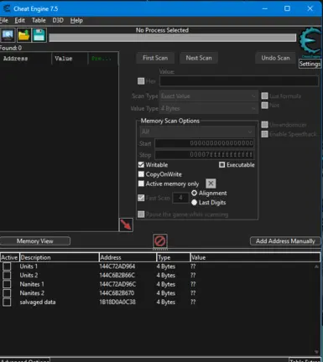This screenshot has height=362, width=323.
Task: Click the Previous column header in found list
Action: tap(103, 59)
